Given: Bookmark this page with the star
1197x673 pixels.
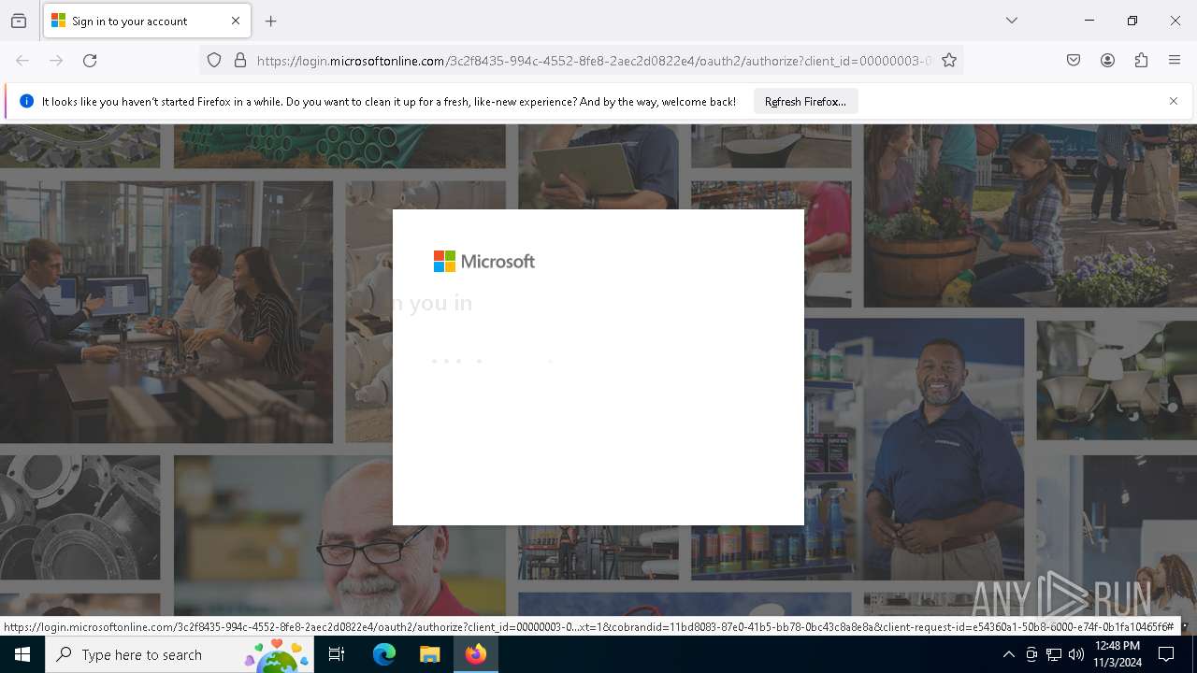Looking at the screenshot, I should (x=949, y=61).
